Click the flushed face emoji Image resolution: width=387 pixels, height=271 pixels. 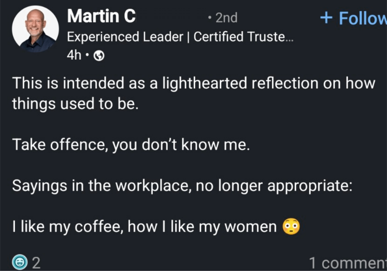click(x=291, y=227)
